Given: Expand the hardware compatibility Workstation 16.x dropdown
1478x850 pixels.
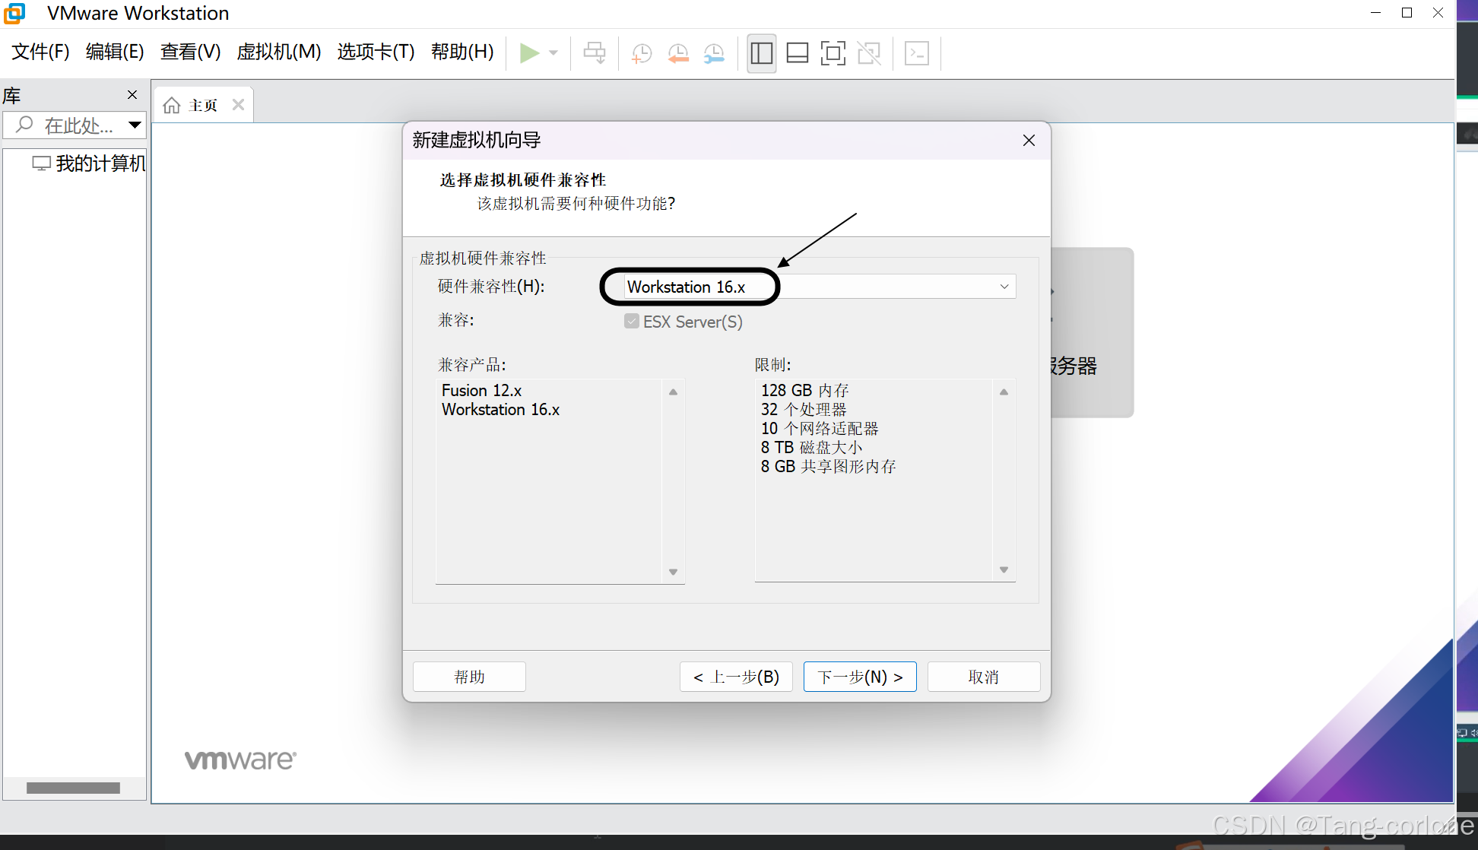Looking at the screenshot, I should pyautogui.click(x=1004, y=287).
